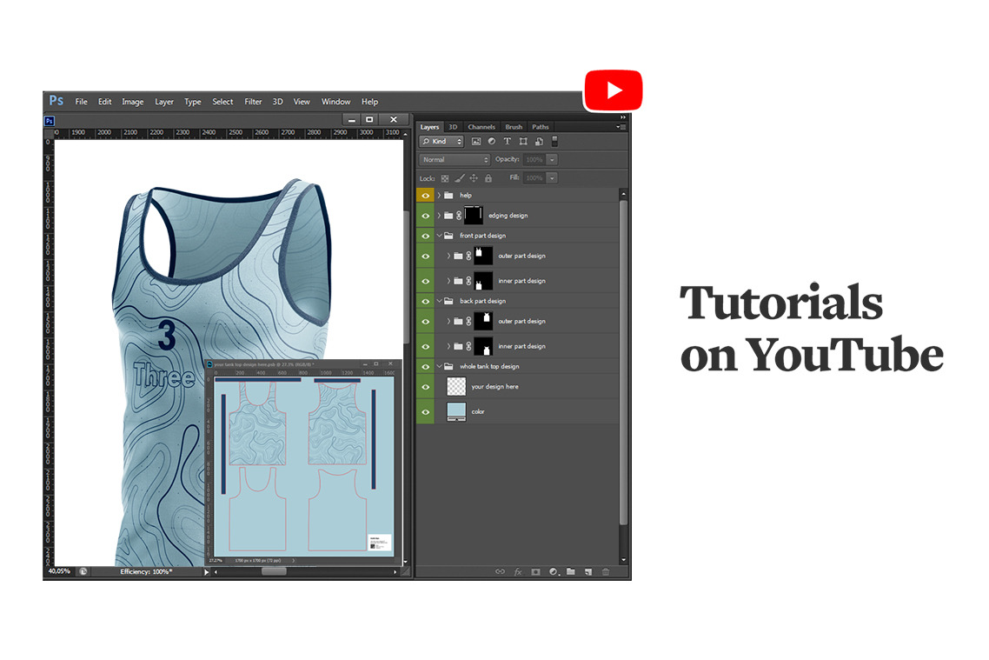Switch to the Channels tab

(481, 127)
